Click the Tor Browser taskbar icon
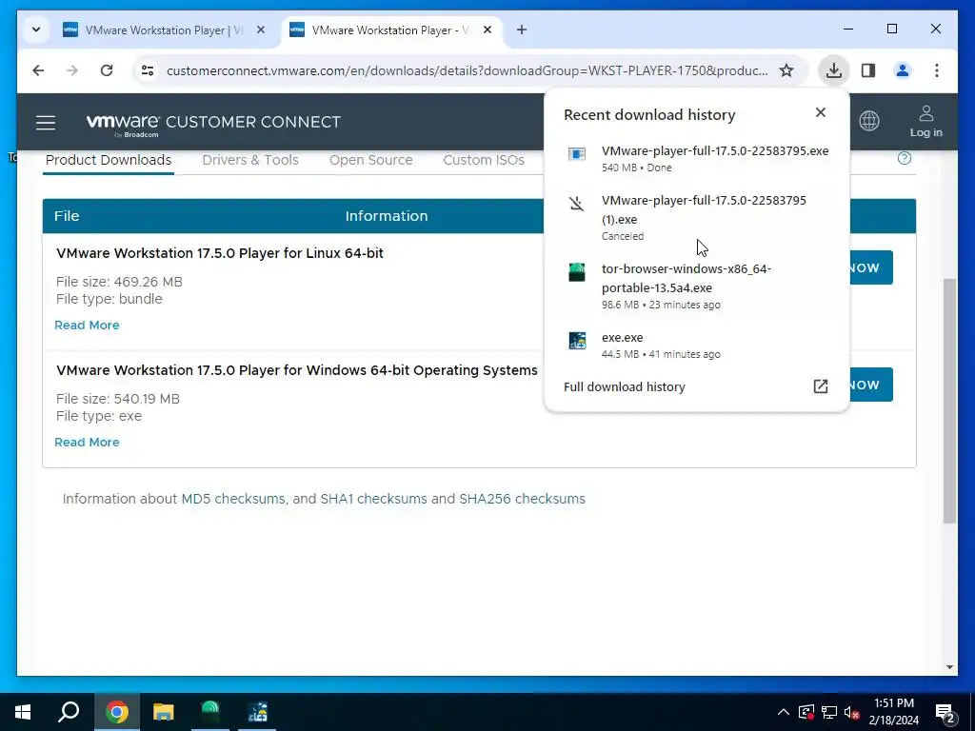The image size is (975, 731). click(x=210, y=712)
